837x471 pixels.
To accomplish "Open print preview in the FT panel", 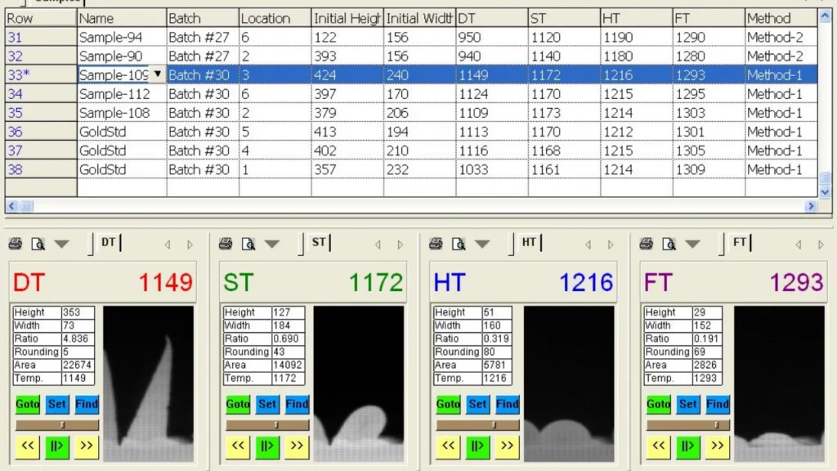I will point(669,244).
